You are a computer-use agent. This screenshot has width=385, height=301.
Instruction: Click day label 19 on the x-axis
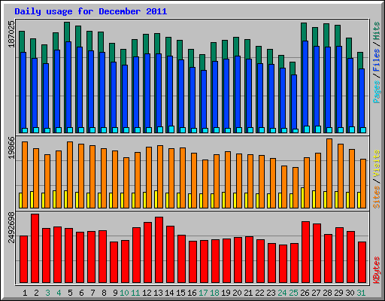pos(226,293)
